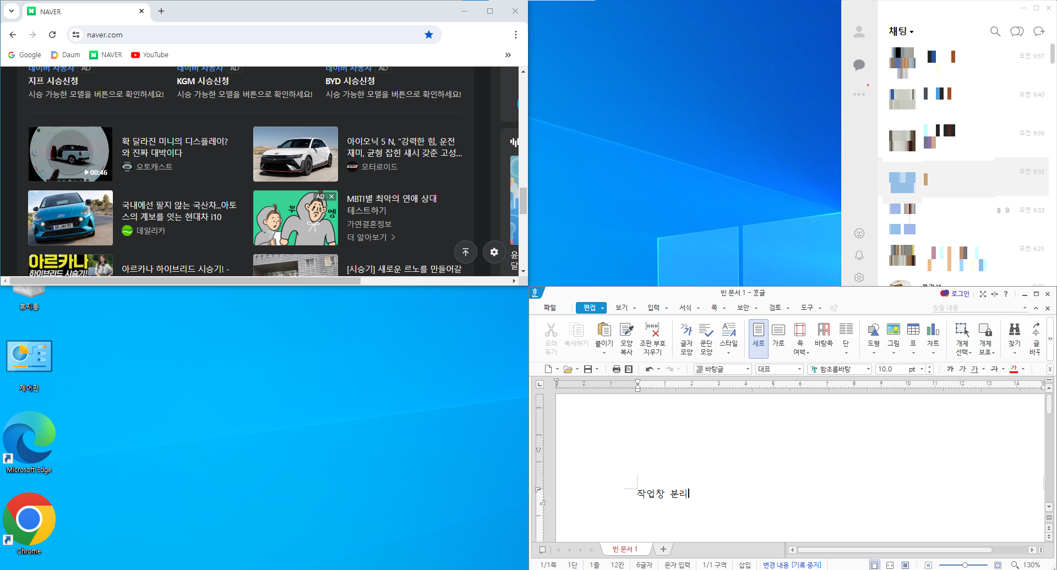Click the Remove typesetting marks (조판 부호 지우기) icon

click(x=652, y=338)
